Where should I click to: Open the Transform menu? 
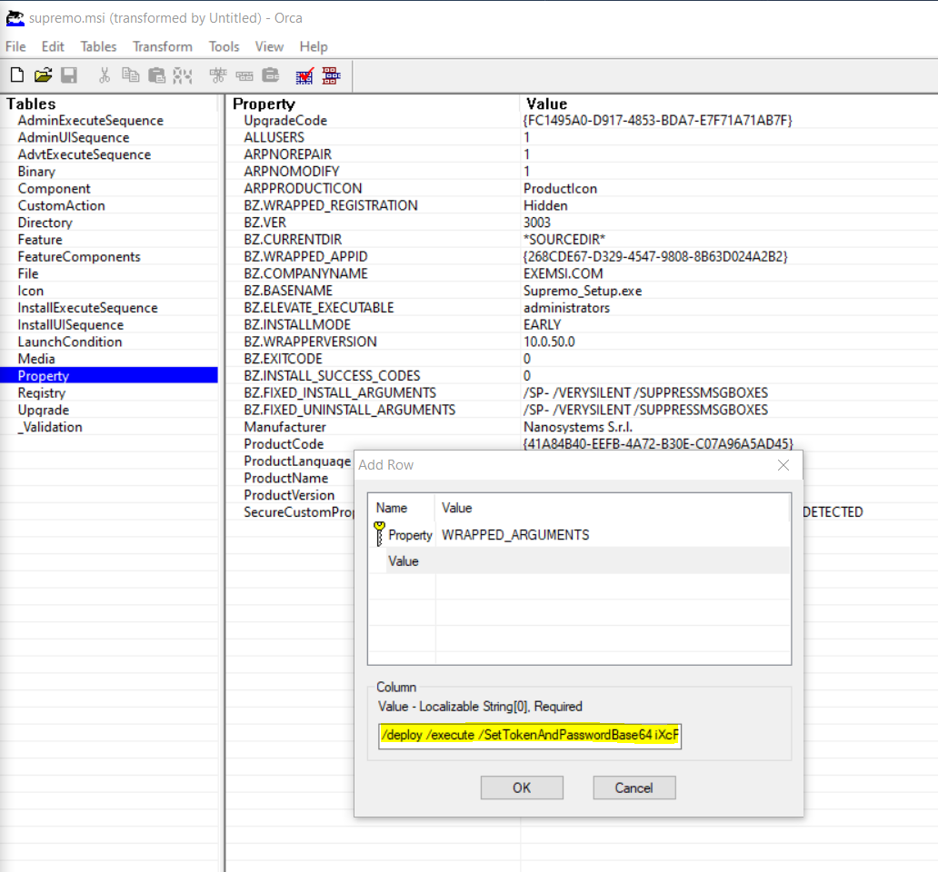pyautogui.click(x=163, y=46)
